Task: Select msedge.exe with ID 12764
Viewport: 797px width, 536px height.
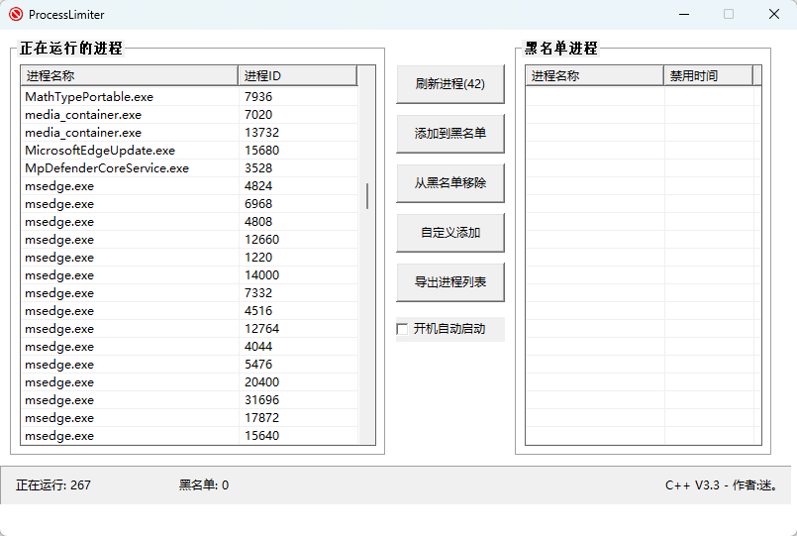Action: point(189,328)
